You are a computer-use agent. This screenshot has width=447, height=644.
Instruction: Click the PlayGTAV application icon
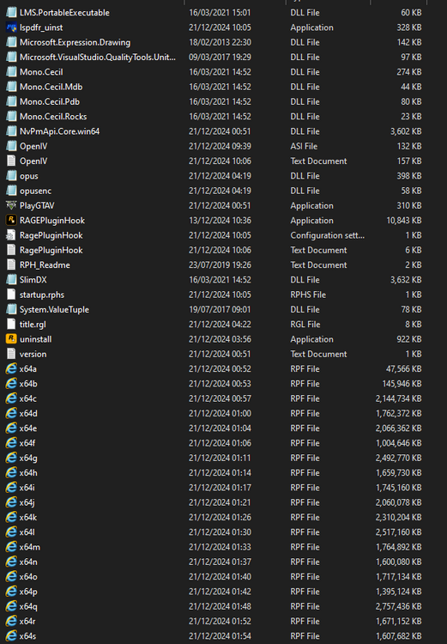click(x=11, y=205)
